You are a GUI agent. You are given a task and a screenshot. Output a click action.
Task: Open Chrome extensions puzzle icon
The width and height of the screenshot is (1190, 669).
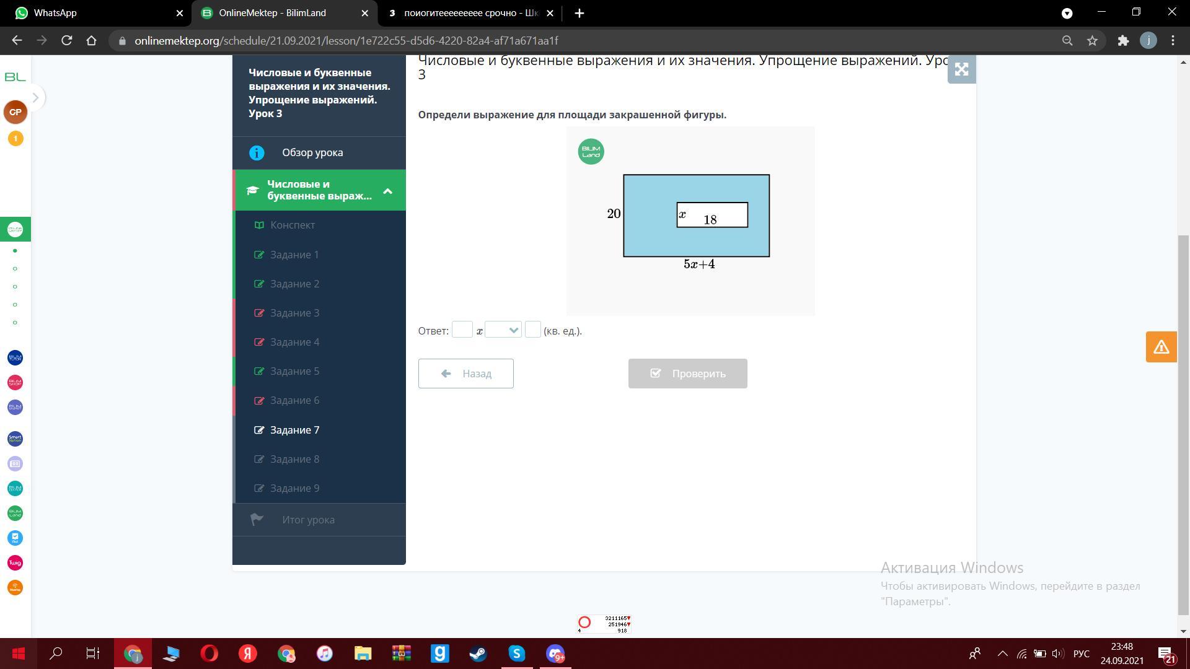click(x=1123, y=41)
